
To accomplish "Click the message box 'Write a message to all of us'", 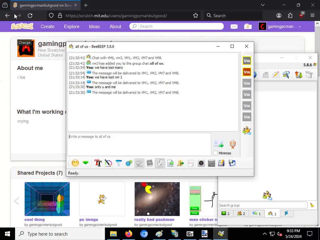I will [x=139, y=144].
